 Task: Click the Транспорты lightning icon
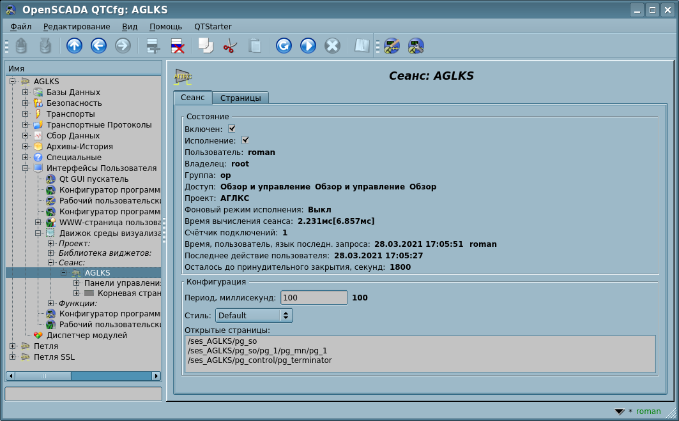pyautogui.click(x=38, y=114)
